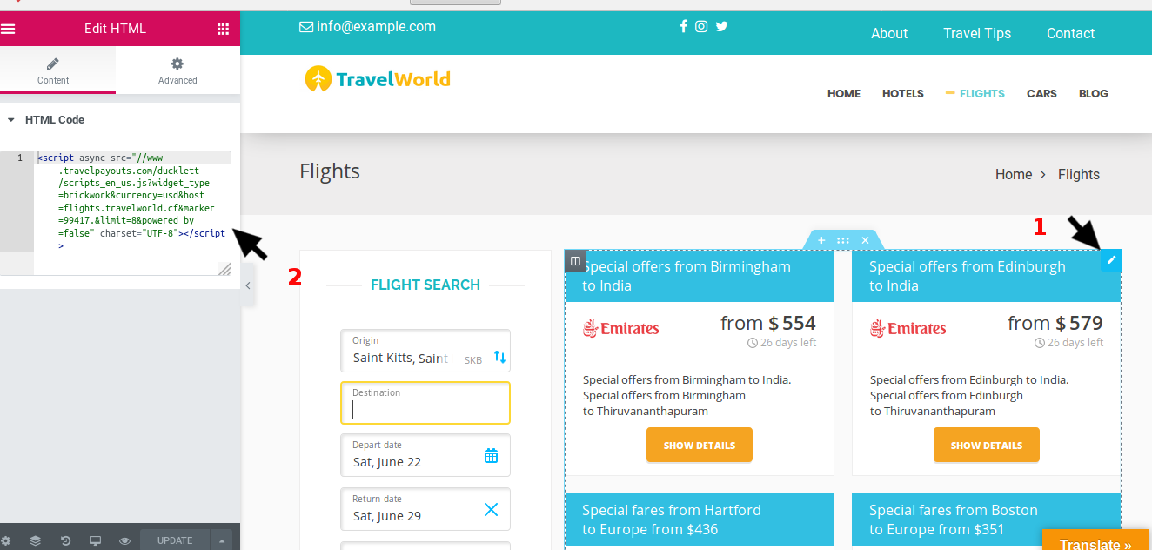Toggle preview changes eye icon
Image resolution: width=1152 pixels, height=550 pixels.
124,540
